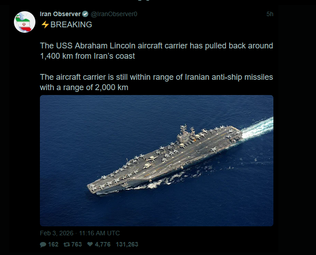The height and width of the screenshot is (255, 316).
Task: Click the sentence about pulling back 1,400 km
Action: pyautogui.click(x=156, y=51)
